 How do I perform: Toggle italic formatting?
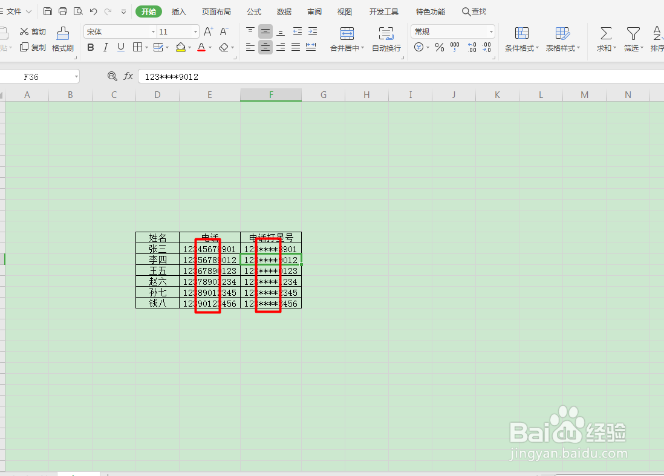pyautogui.click(x=105, y=47)
